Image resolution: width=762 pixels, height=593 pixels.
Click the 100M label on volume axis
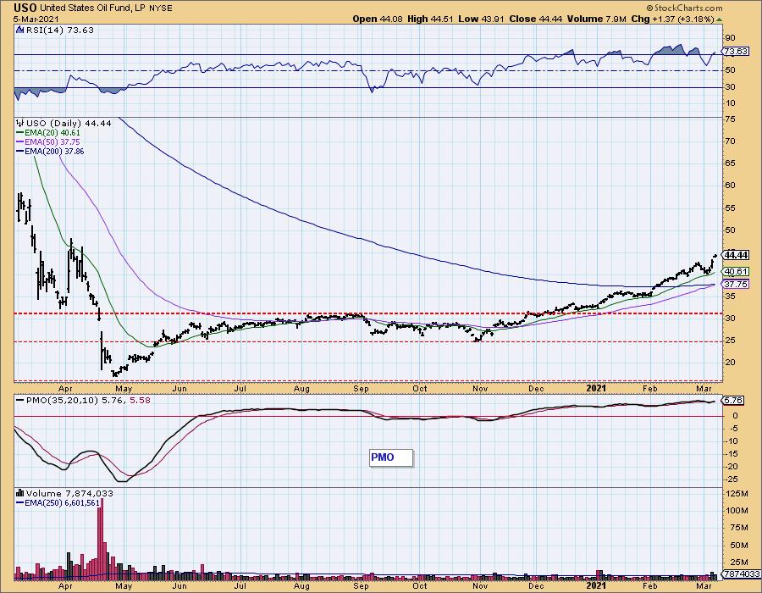[x=738, y=511]
